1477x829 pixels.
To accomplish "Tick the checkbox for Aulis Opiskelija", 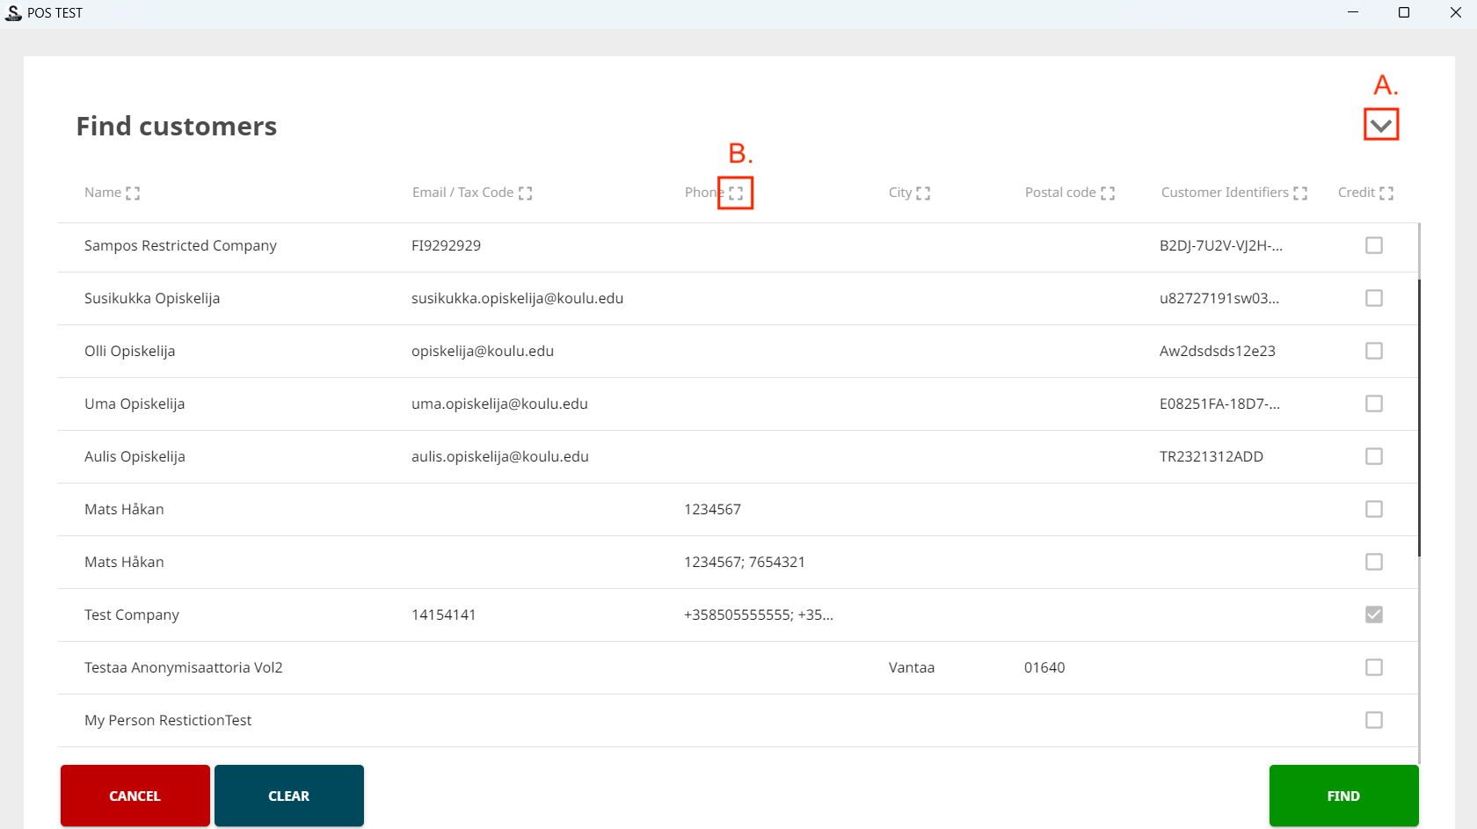I will point(1374,456).
